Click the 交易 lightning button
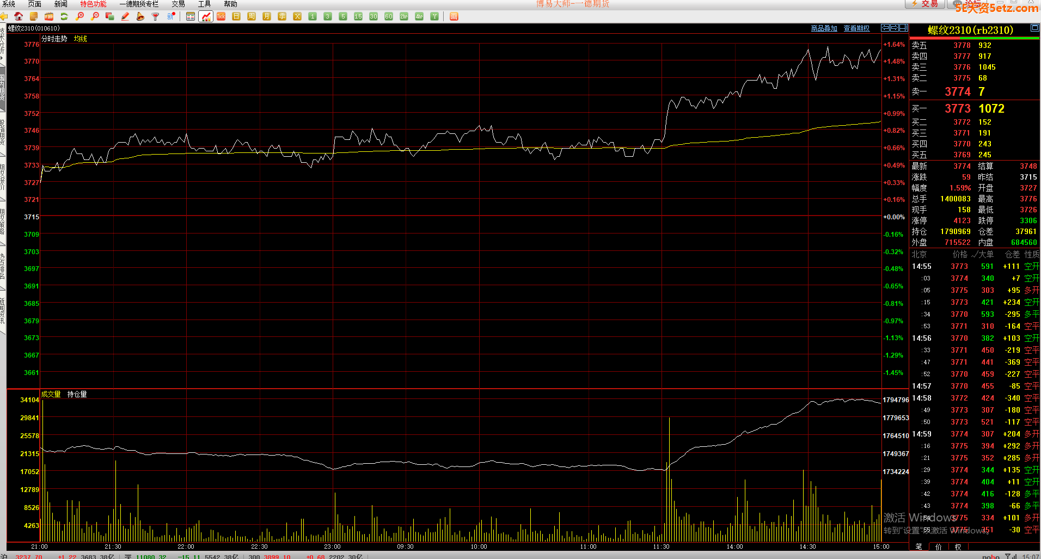The width and height of the screenshot is (1041, 559). coord(925,4)
